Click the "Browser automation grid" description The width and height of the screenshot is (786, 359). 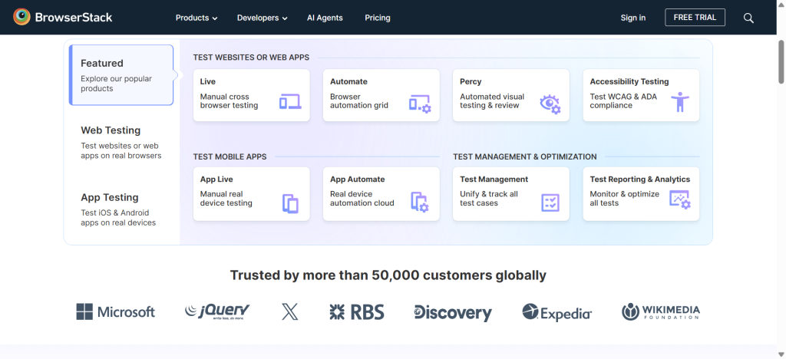pyautogui.click(x=359, y=101)
